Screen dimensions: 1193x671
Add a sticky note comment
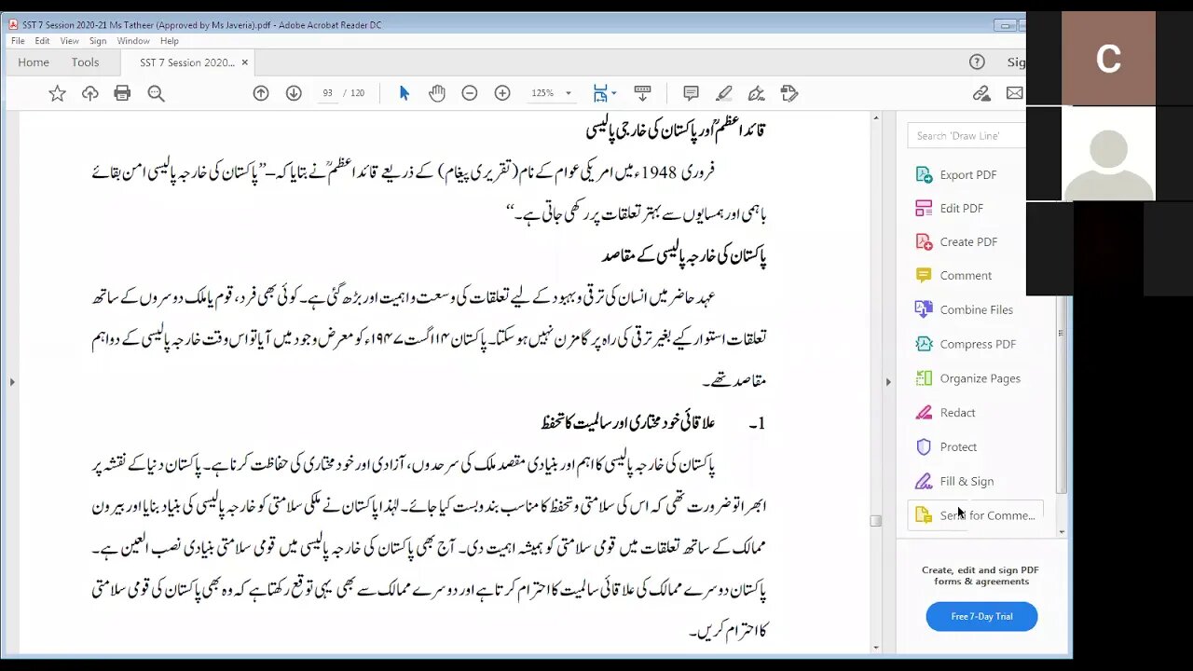coord(691,93)
